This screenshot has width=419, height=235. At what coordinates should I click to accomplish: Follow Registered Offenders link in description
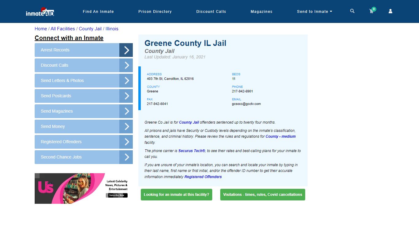tap(203, 177)
